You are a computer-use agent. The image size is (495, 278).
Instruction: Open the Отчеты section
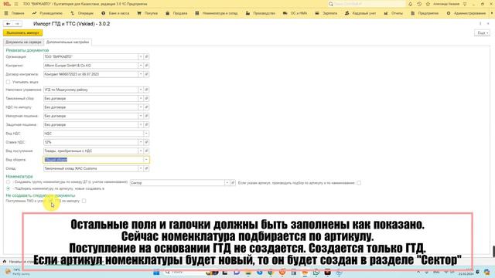click(x=394, y=13)
